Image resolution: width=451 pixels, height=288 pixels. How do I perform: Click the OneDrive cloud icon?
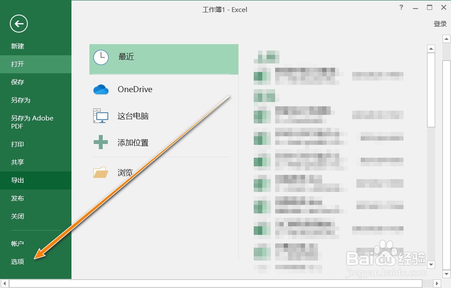pyautogui.click(x=101, y=90)
